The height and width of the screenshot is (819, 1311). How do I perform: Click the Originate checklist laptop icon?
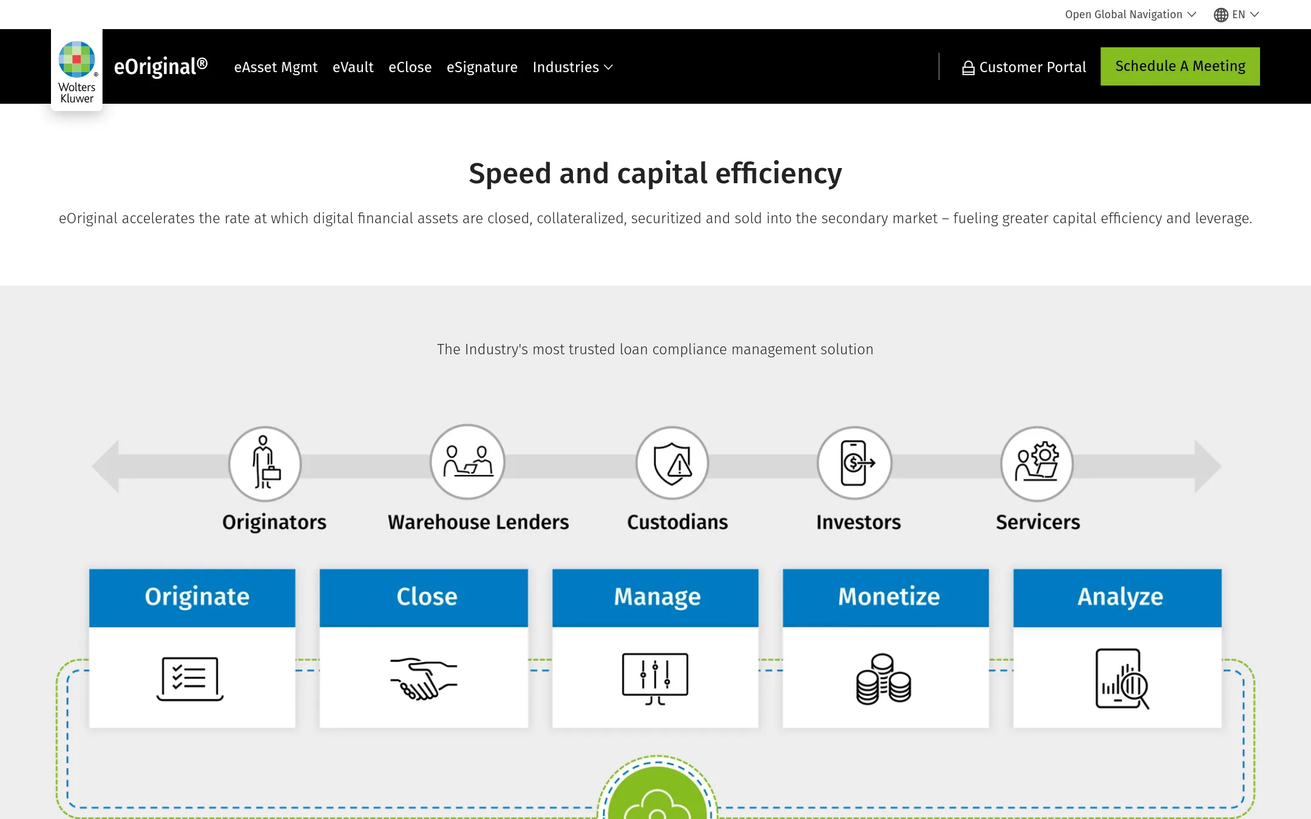click(x=190, y=679)
